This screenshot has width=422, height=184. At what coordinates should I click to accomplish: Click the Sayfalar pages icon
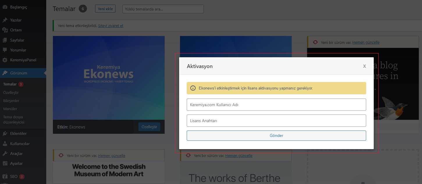click(5, 40)
